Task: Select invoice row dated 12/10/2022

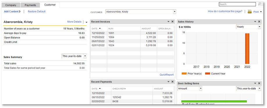Action: click(132, 33)
